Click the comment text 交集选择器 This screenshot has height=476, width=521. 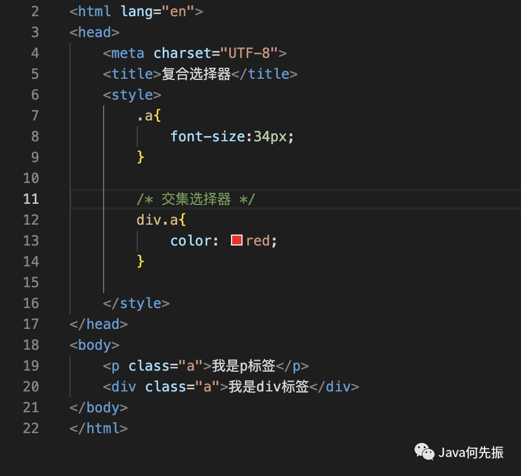(196, 199)
